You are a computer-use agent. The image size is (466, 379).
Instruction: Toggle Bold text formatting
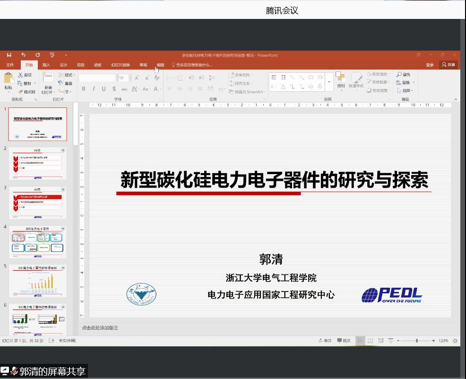84,89
